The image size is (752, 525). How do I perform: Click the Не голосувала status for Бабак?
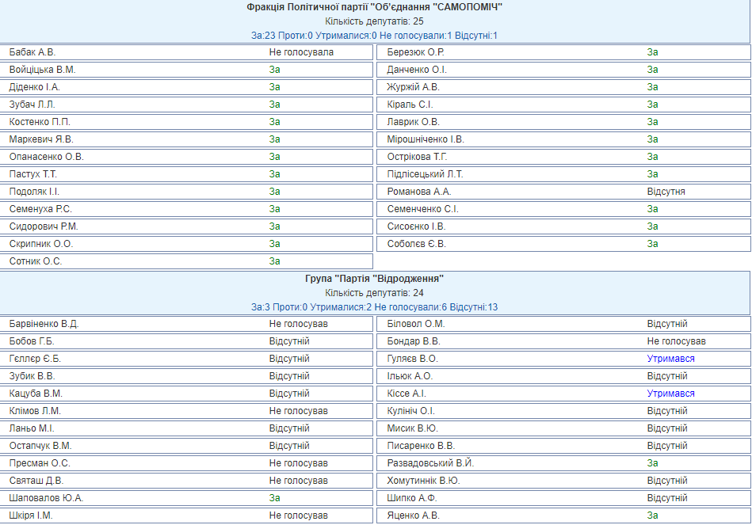pos(301,52)
